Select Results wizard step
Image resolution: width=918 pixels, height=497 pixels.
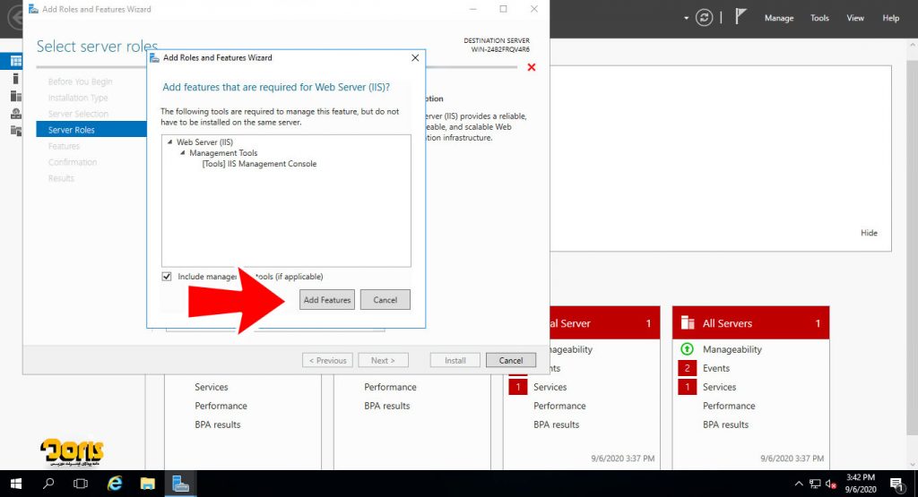(62, 178)
